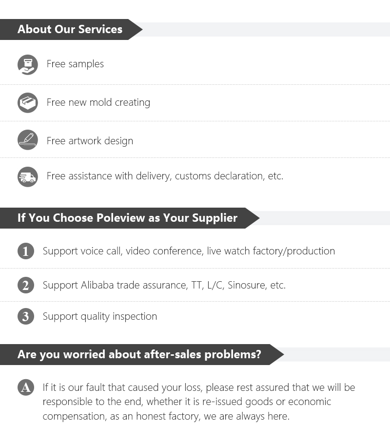This screenshot has width=390, height=444.
Task: Click the Alibaba trade assurance line
Action: [164, 285]
